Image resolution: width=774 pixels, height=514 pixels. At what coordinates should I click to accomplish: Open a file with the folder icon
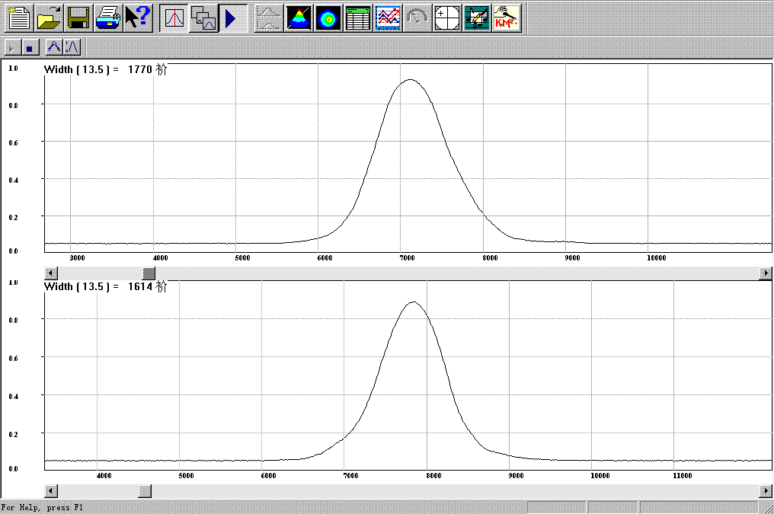click(49, 18)
